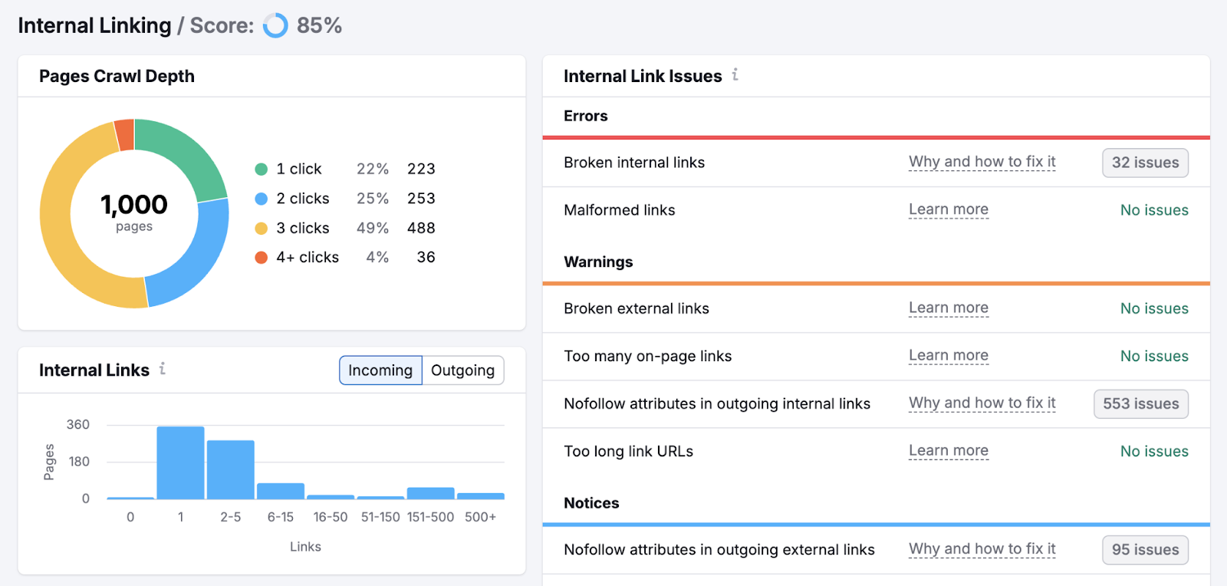Click the tallest bar for 1 link
The width and height of the screenshot is (1227, 586).
pos(180,463)
